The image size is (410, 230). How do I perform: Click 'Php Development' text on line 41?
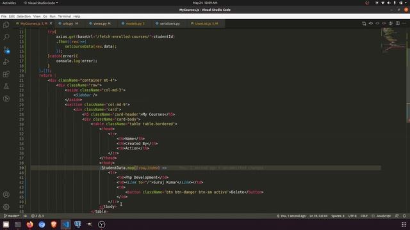pyautogui.click(x=142, y=178)
